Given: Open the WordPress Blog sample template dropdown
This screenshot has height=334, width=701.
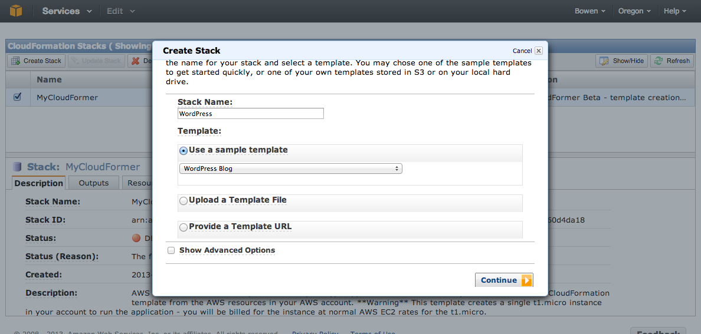Looking at the screenshot, I should 290,169.
